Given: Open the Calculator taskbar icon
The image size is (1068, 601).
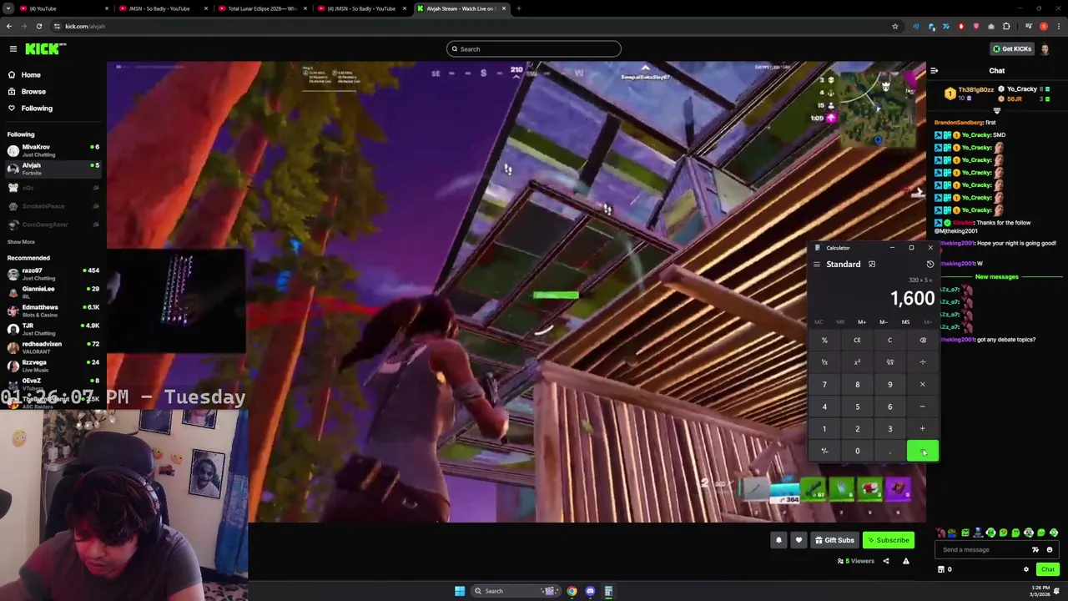Looking at the screenshot, I should (x=608, y=591).
